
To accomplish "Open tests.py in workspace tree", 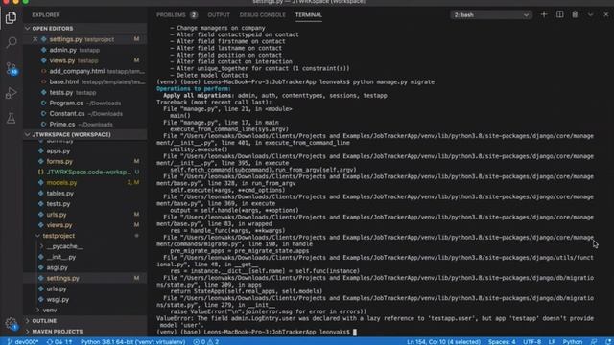I will pos(85,203).
